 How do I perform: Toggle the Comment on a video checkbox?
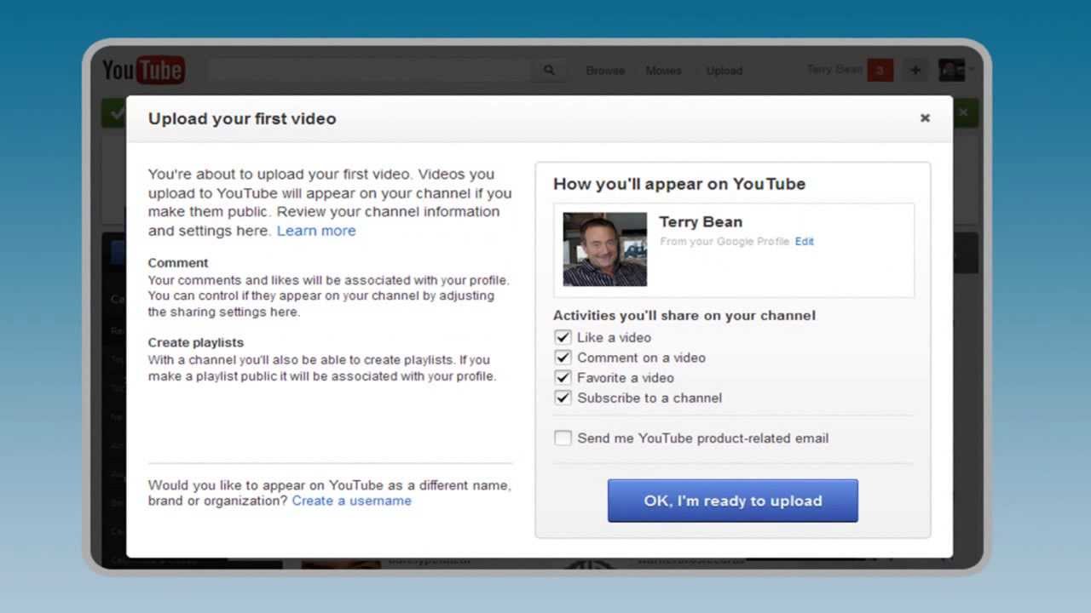pyautogui.click(x=563, y=358)
